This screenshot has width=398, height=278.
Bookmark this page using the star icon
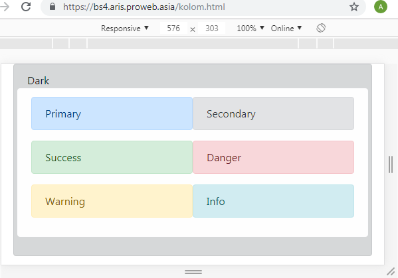point(354,7)
